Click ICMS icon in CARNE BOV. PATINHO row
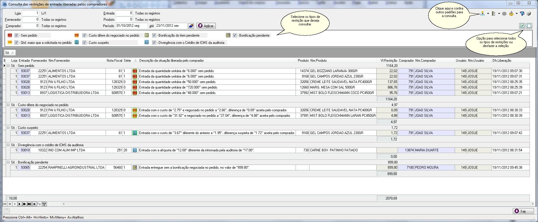The image size is (538, 222). pyautogui.click(x=135, y=150)
